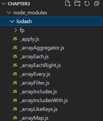Open the _arrayIncludes.js file

[x=38, y=92]
